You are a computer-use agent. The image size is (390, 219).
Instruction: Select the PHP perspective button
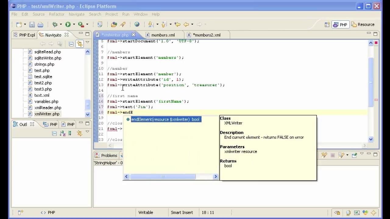[x=340, y=25]
